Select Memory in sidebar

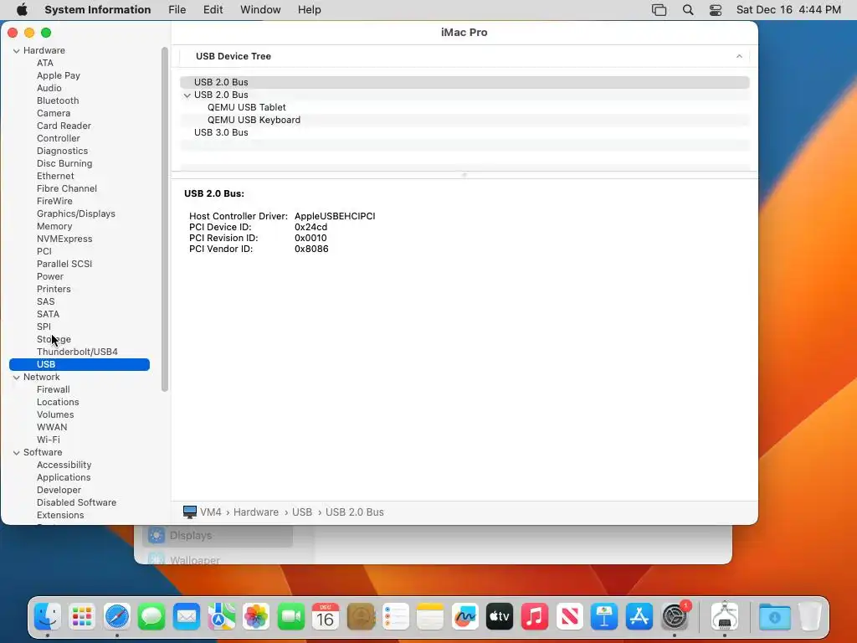pos(54,226)
